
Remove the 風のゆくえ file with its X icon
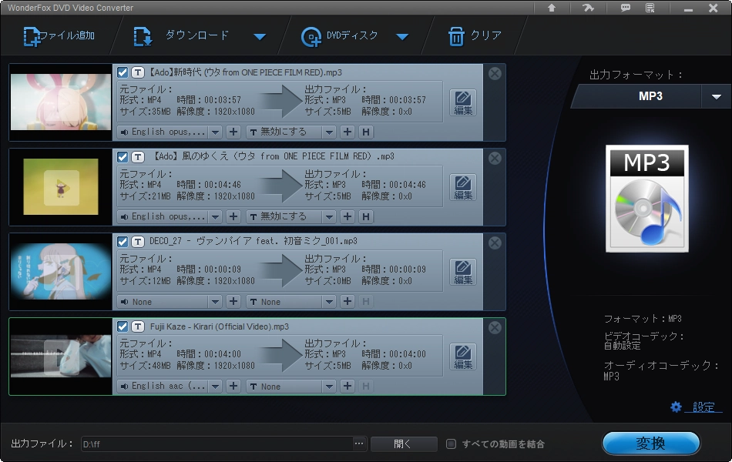495,158
